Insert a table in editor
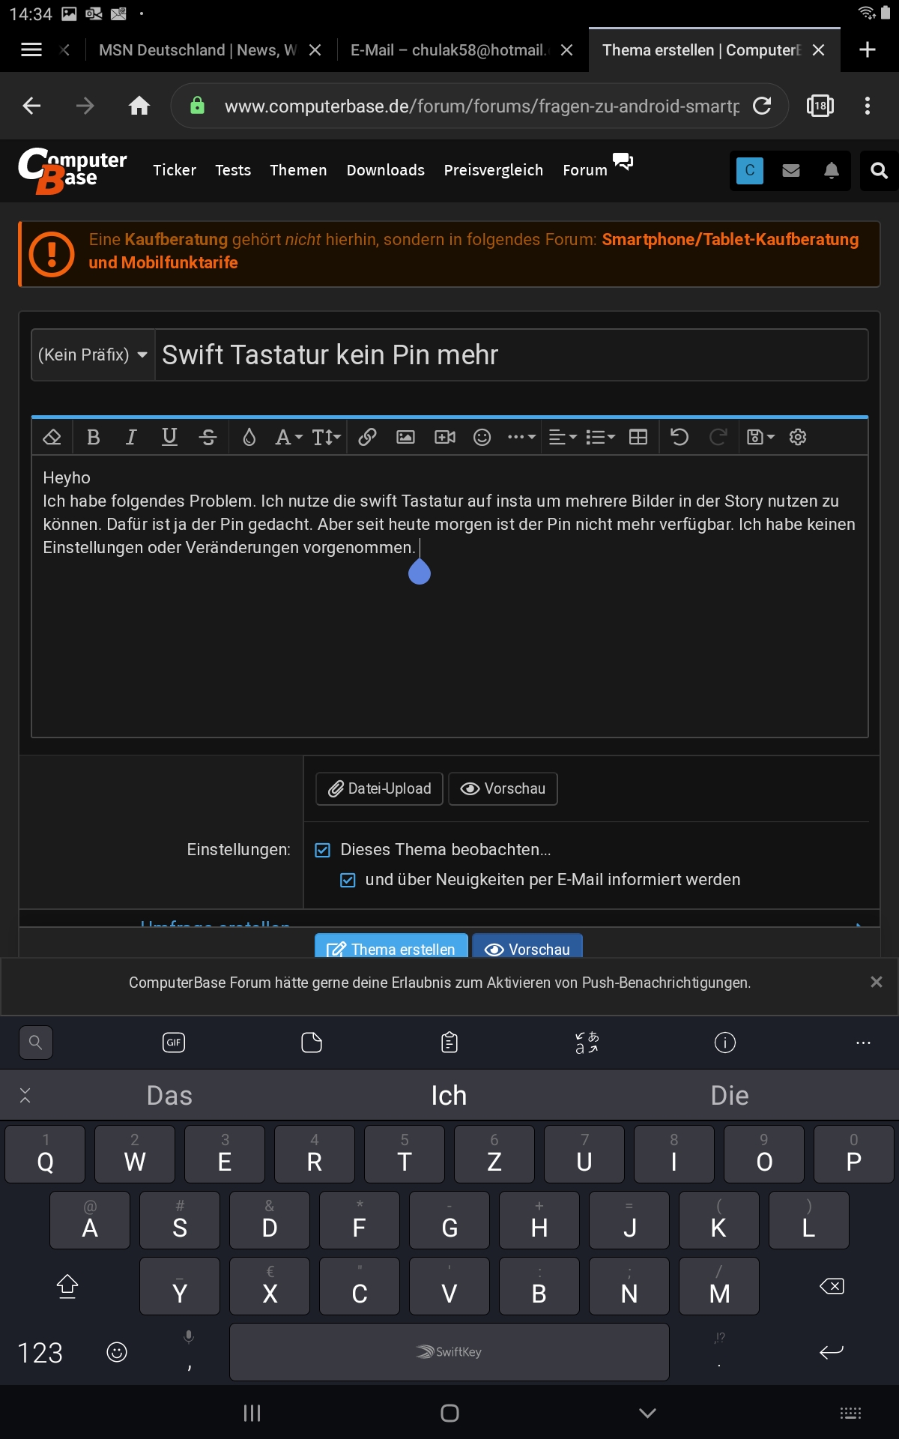 (638, 437)
